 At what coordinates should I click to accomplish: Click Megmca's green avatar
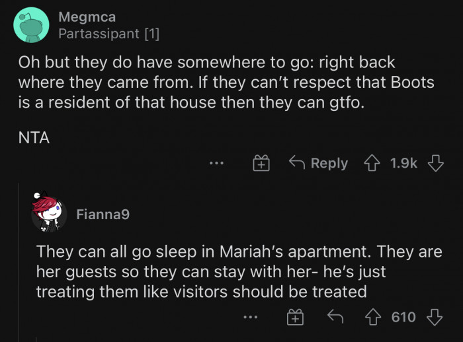[30, 25]
